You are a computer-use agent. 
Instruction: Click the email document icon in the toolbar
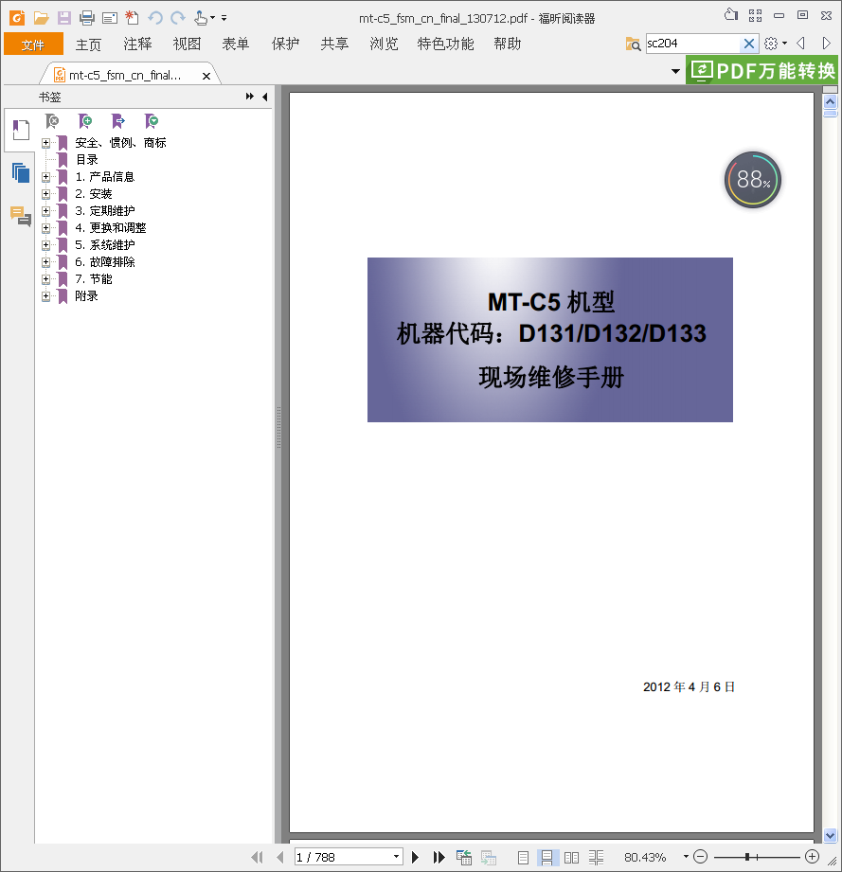coord(110,18)
